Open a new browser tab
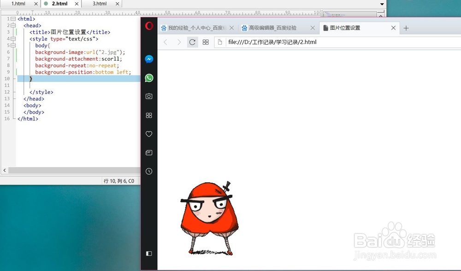The height and width of the screenshot is (271, 461). pos(406,28)
